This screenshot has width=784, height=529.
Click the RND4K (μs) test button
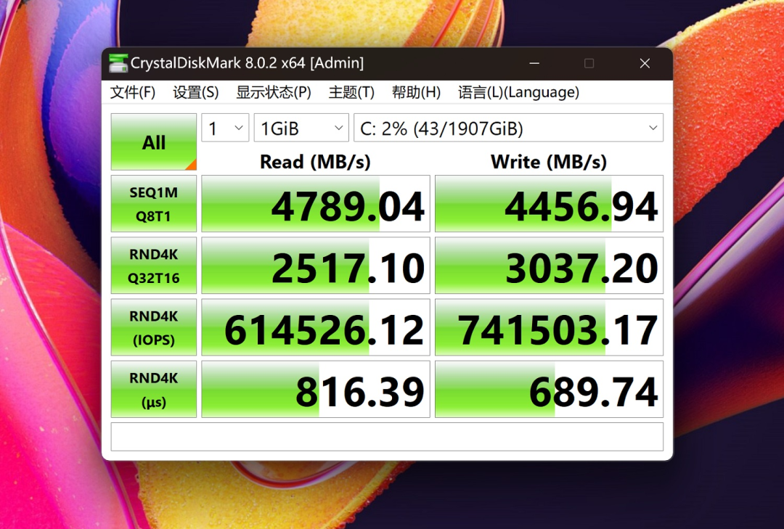[x=153, y=389]
